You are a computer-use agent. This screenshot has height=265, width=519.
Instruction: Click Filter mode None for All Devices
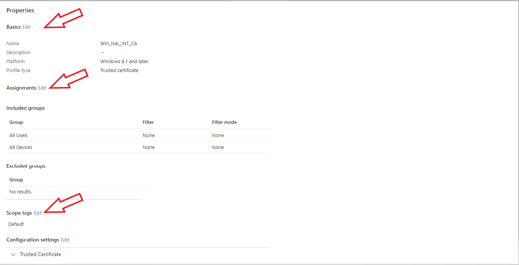coord(218,147)
